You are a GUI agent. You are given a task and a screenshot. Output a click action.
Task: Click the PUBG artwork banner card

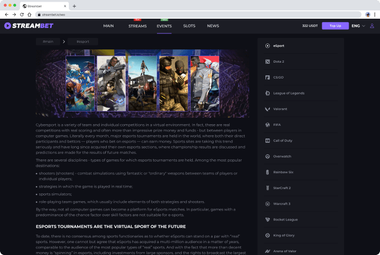[x=143, y=84]
